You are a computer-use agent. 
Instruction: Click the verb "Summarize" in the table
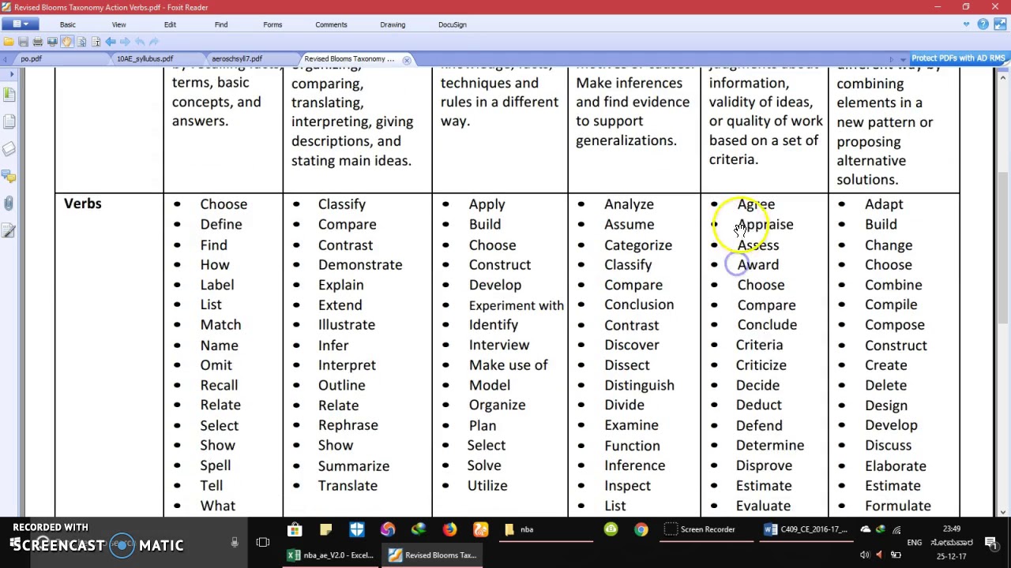point(354,466)
